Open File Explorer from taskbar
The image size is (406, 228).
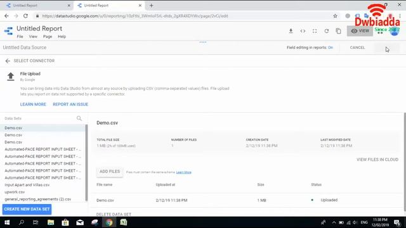tap(51, 222)
